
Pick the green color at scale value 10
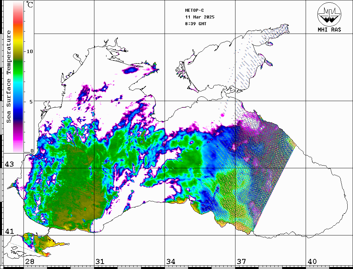[18, 51]
